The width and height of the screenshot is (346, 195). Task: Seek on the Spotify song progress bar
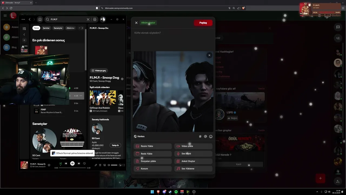point(72,168)
